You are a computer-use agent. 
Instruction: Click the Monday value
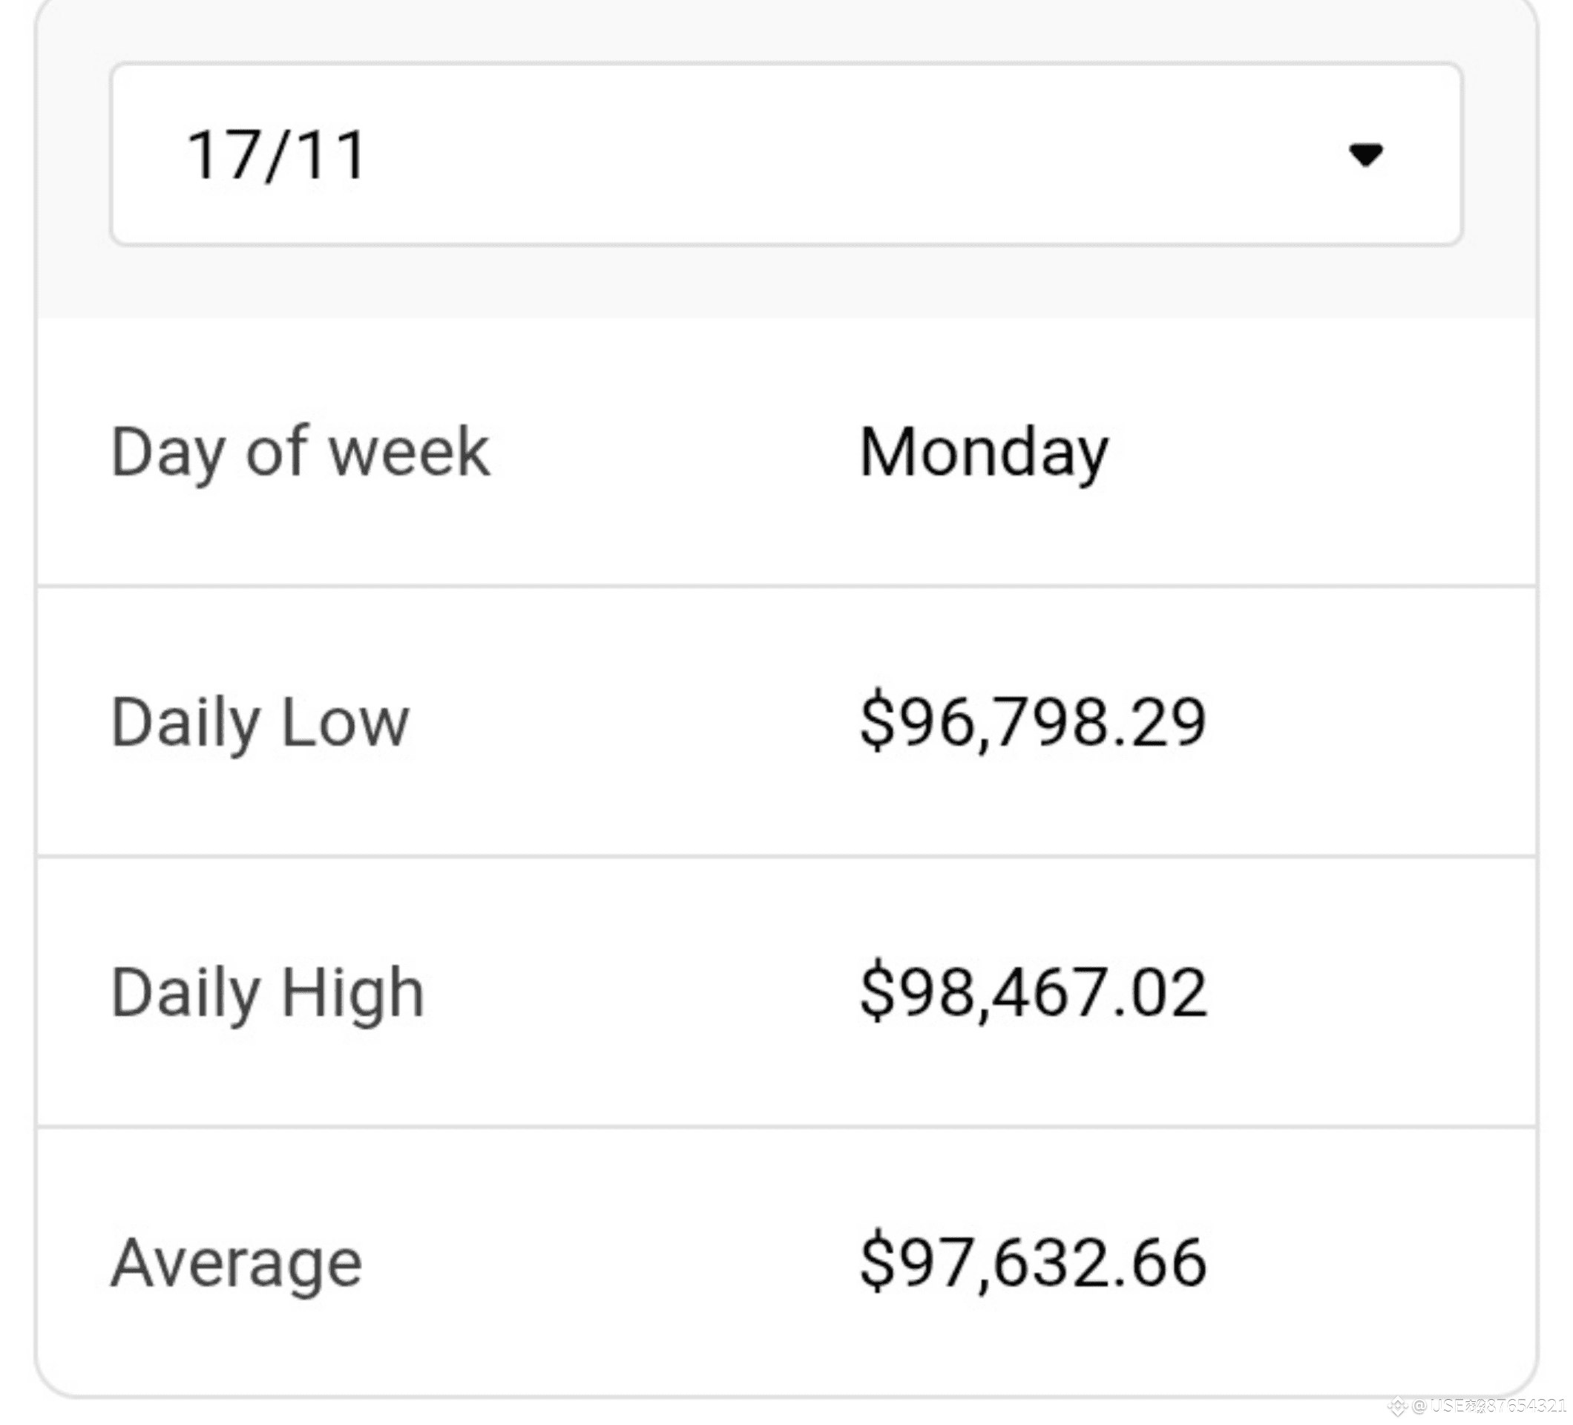click(x=983, y=453)
